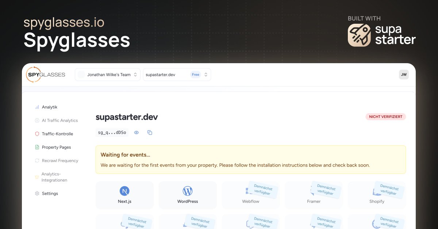
Task: Select the Next.js installation card
Action: [x=124, y=195]
